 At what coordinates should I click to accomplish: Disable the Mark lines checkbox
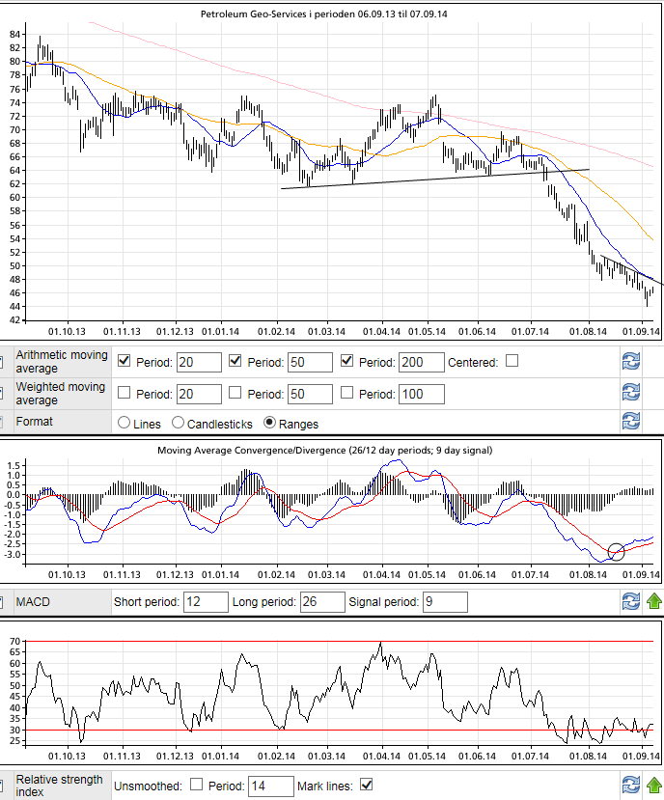click(x=366, y=785)
